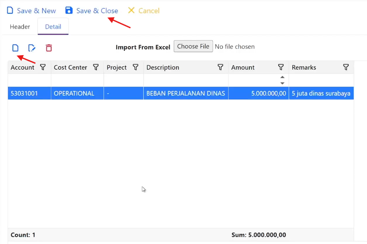Open the Remarks column filter

[x=346, y=68]
